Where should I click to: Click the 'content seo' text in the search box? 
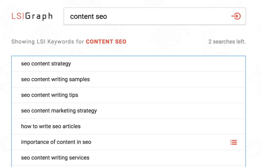88,17
